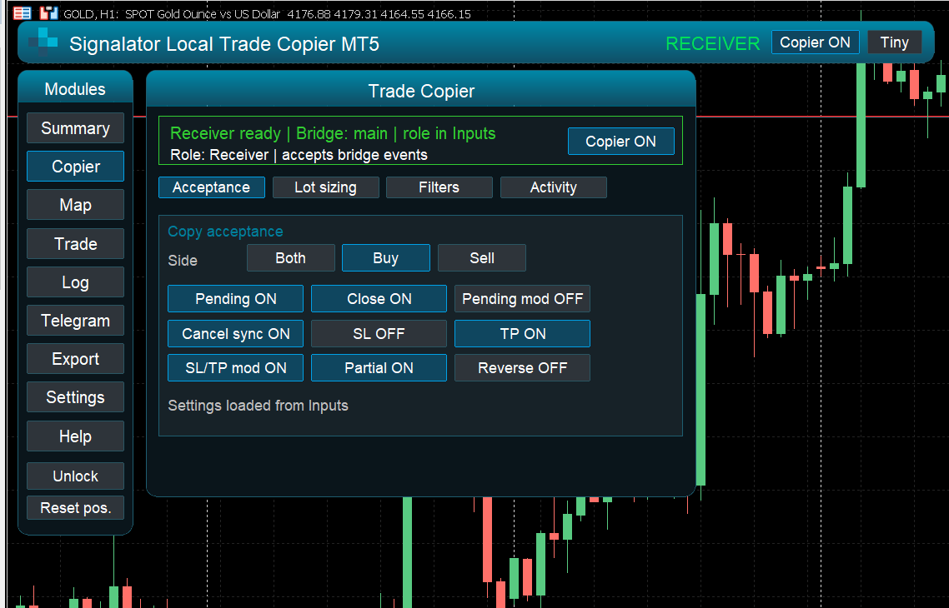949x608 pixels.
Task: Select Both for copy side
Action: coord(290,258)
